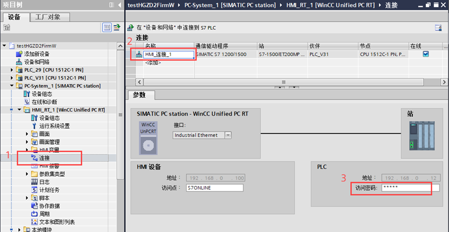
Task: Toggle the 在线 checkbox for HMI_连接_1
Action: pyautogui.click(x=426, y=54)
